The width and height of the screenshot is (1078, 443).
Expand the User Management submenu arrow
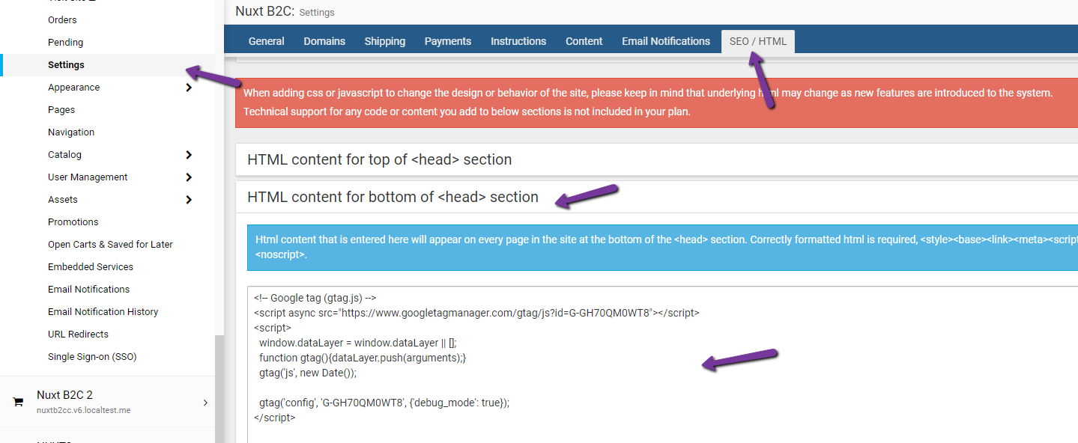click(189, 177)
